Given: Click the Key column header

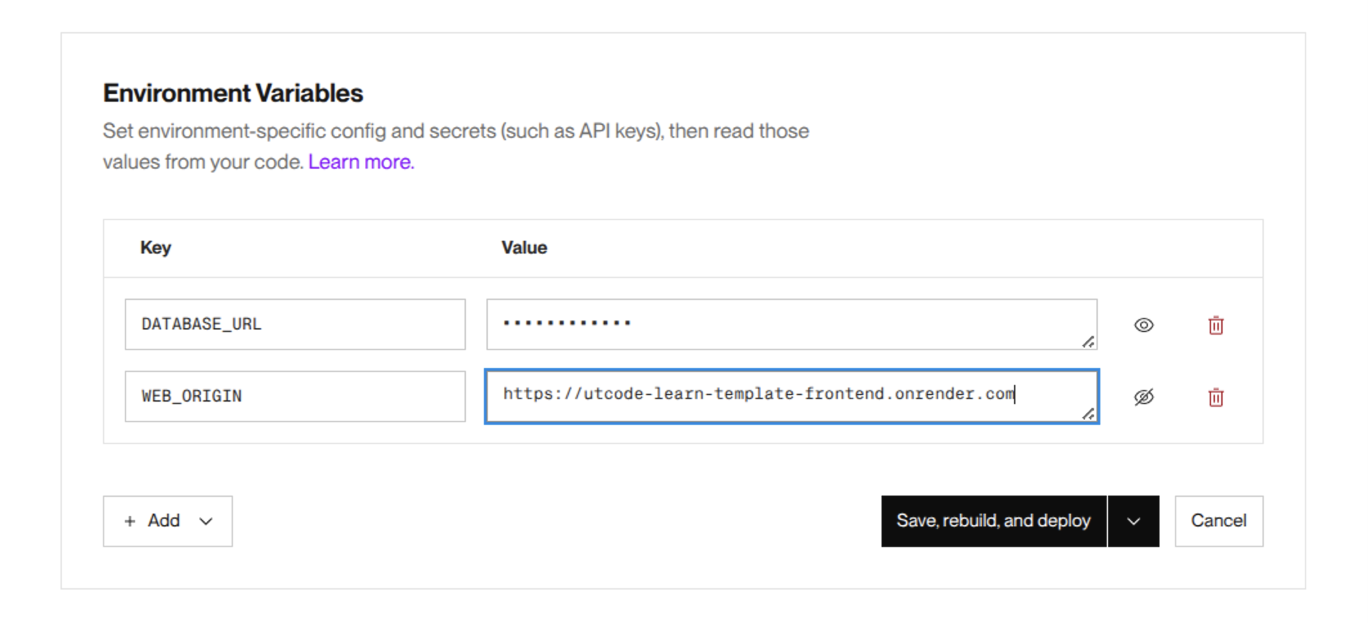Looking at the screenshot, I should pyautogui.click(x=156, y=248).
